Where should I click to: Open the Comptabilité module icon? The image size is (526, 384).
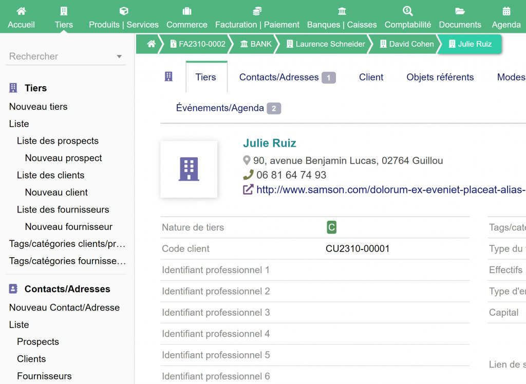click(408, 11)
